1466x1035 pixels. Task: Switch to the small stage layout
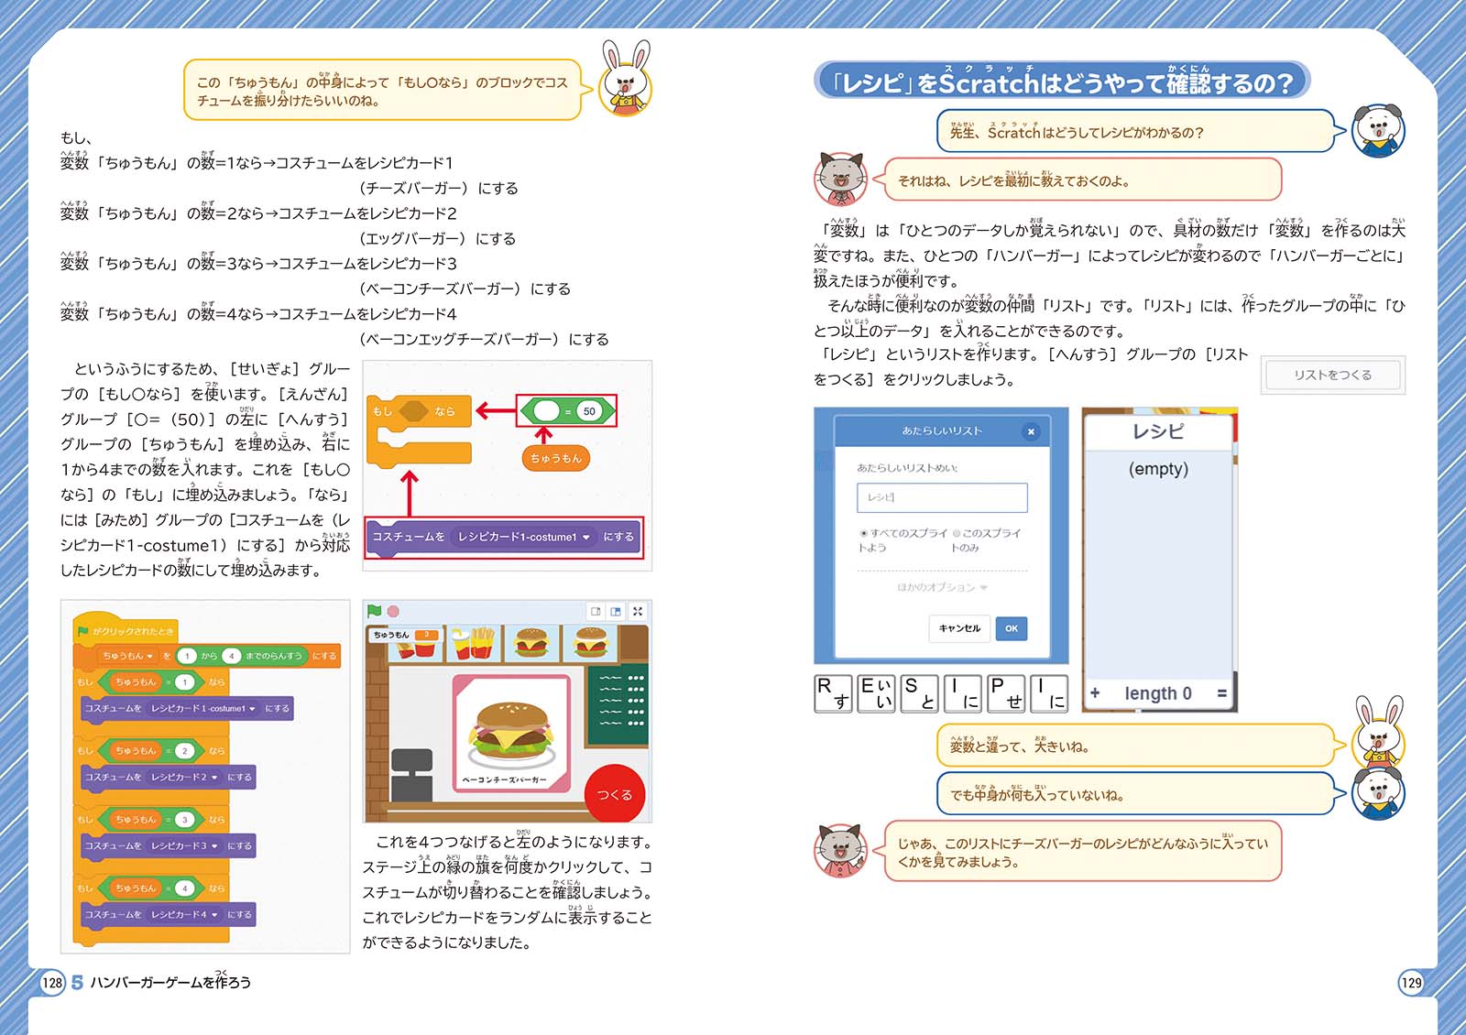pos(596,611)
